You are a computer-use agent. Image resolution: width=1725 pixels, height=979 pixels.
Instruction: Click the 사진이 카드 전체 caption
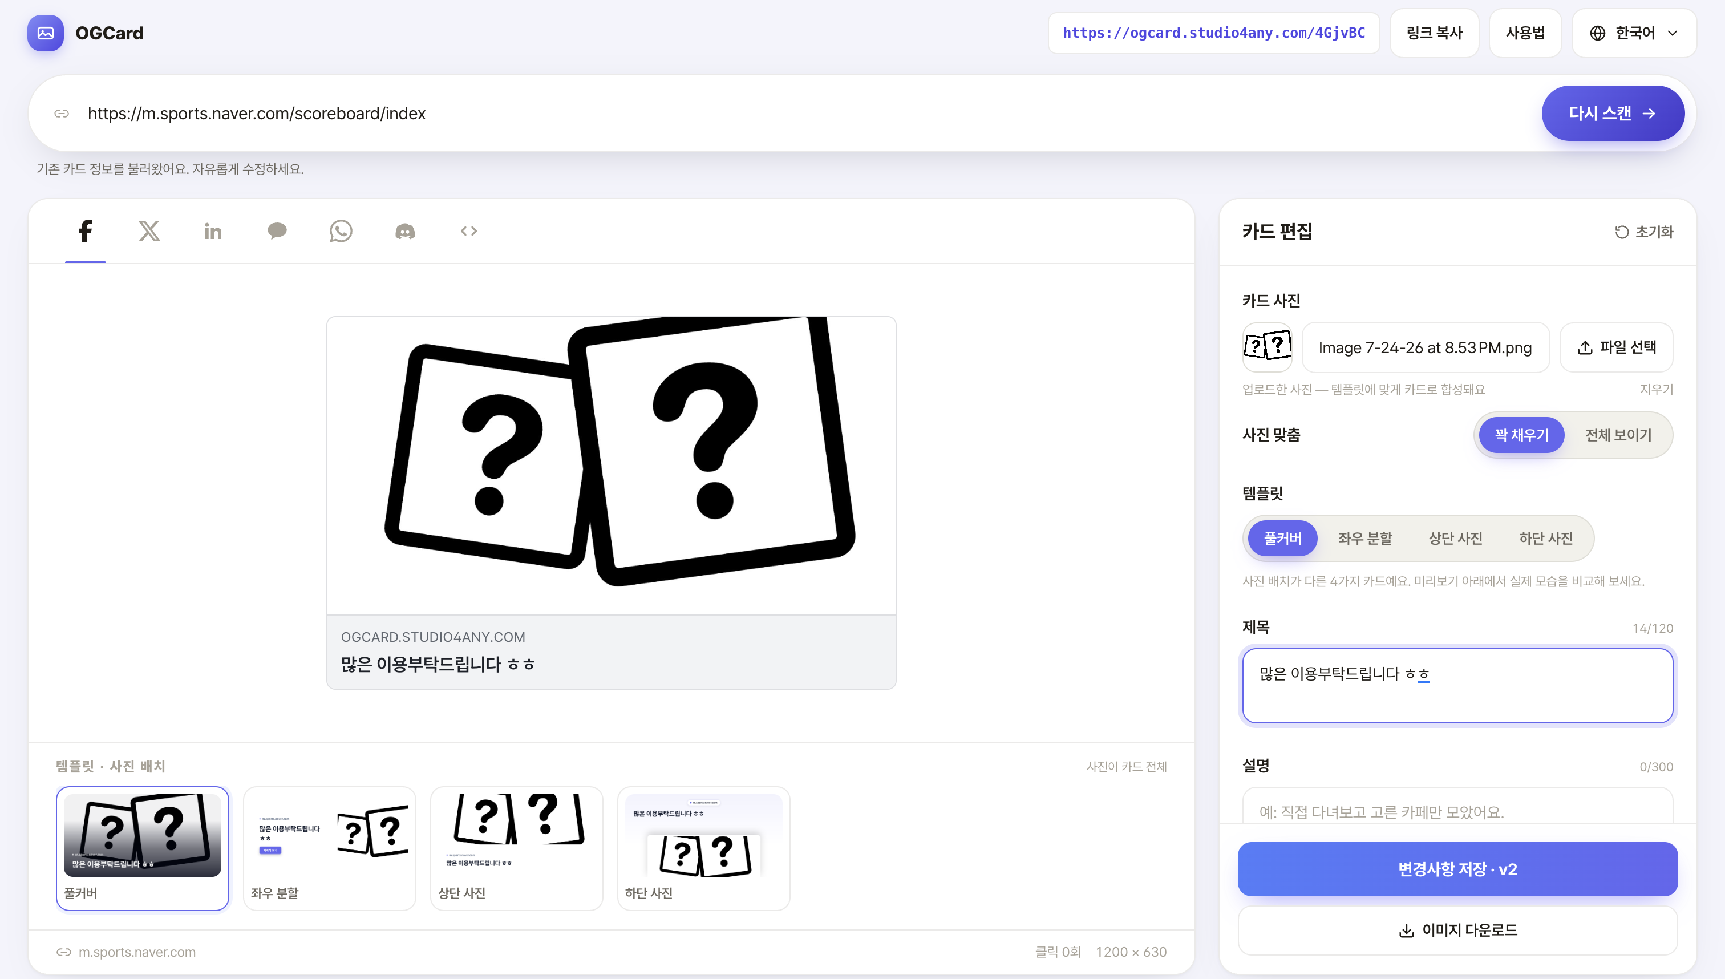coord(1126,767)
